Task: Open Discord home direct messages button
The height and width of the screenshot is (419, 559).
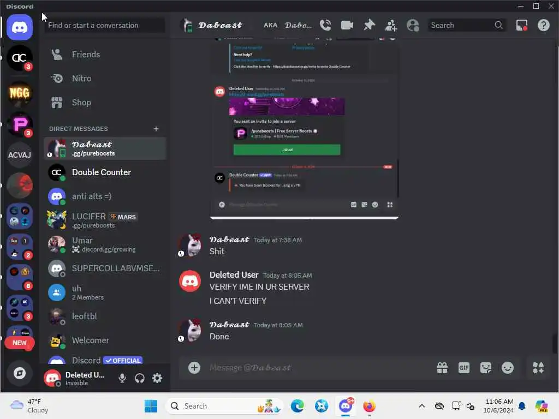Action: click(20, 27)
